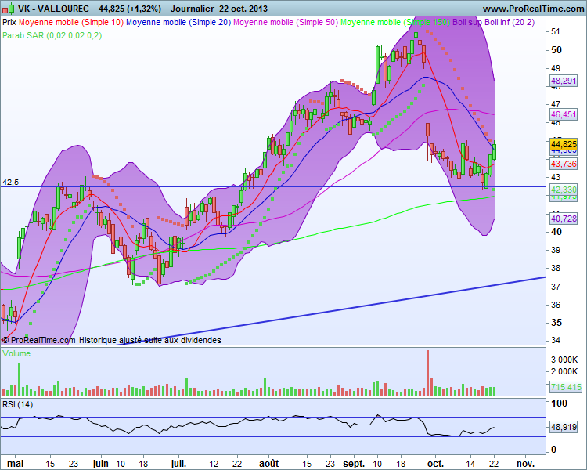Screen dimensions: 587x470
Task: Click the août month label on time axis
Action: click(x=269, y=464)
